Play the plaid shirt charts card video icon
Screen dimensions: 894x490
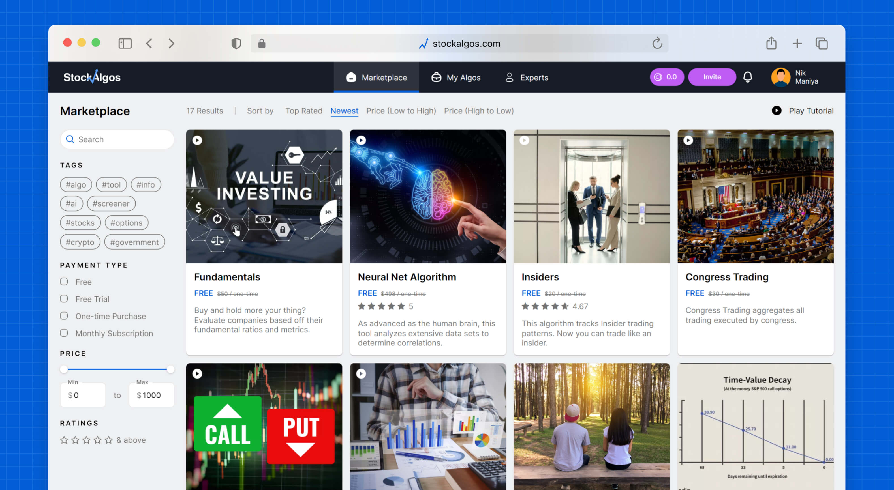pos(361,373)
